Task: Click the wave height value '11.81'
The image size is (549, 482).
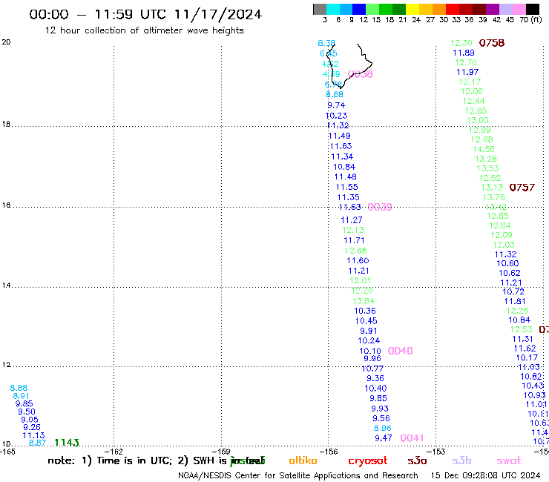Action: [515, 301]
